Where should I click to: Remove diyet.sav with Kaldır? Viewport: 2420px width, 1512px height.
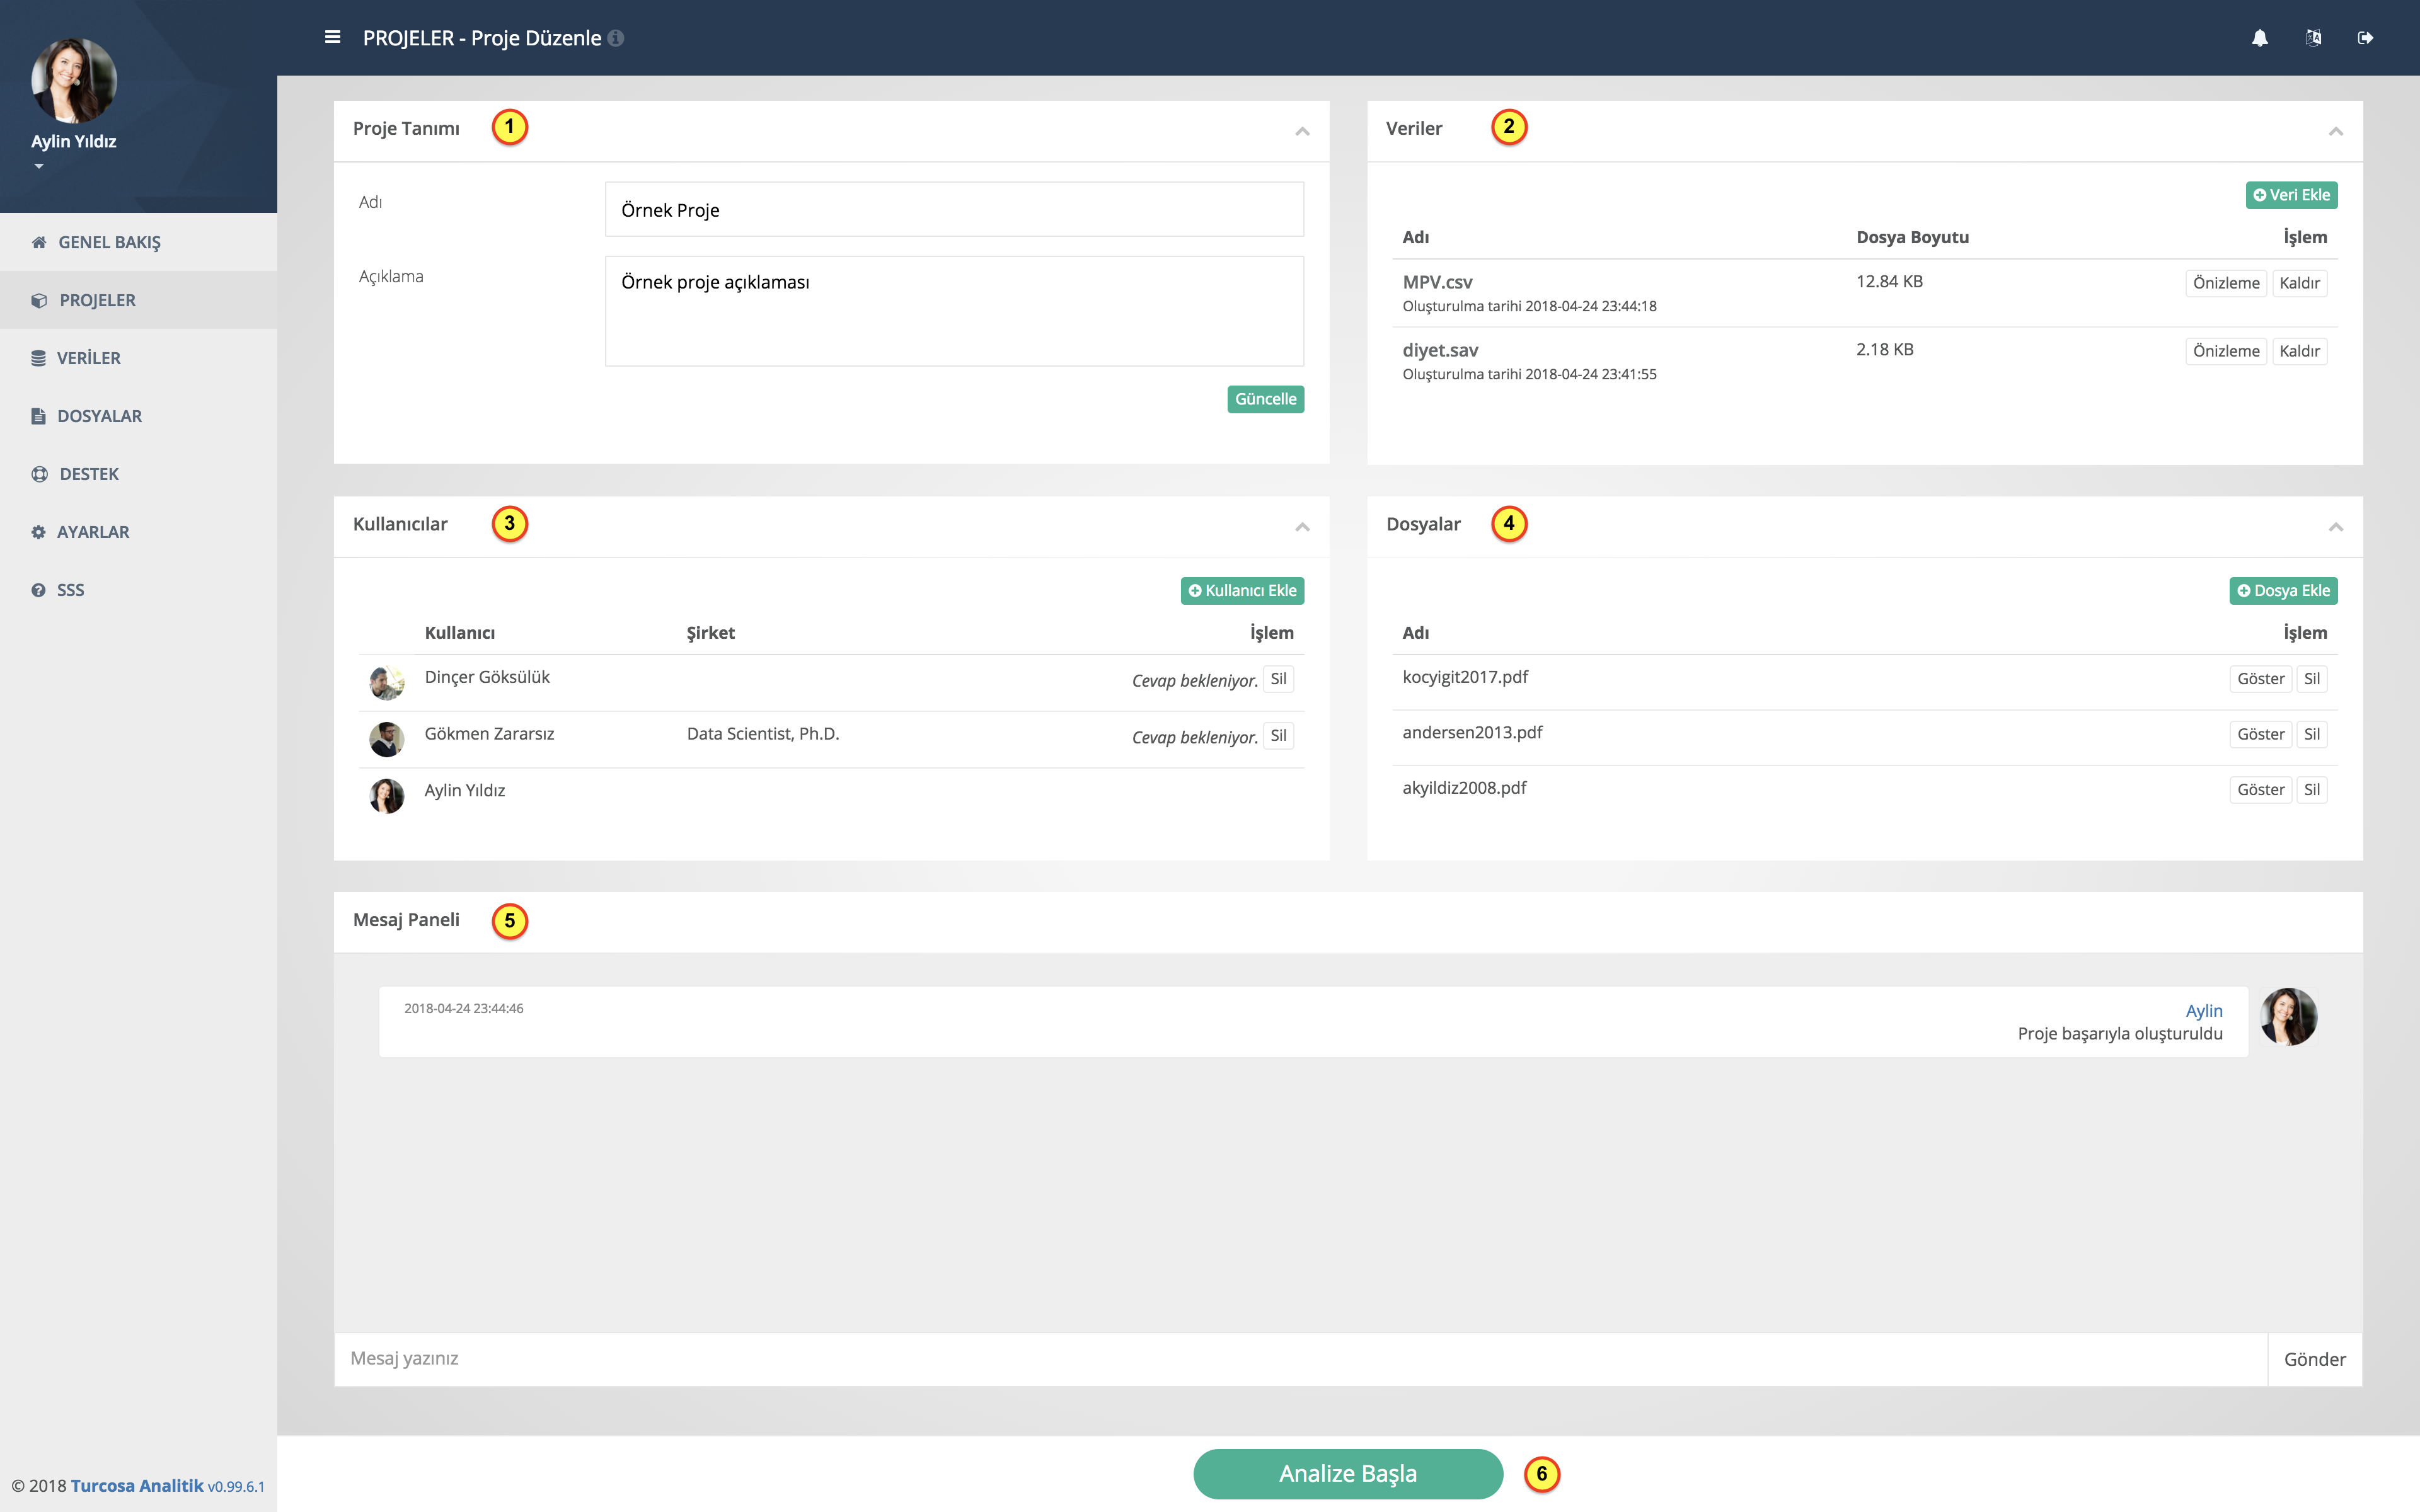pyautogui.click(x=2299, y=351)
